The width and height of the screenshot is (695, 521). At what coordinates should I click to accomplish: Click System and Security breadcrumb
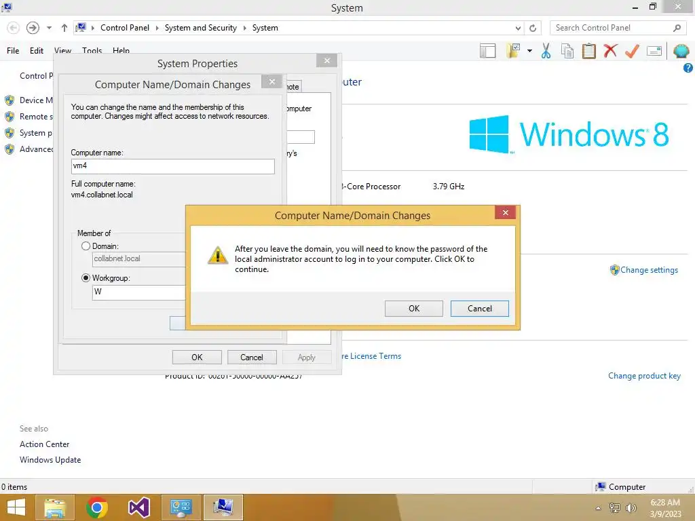[200, 27]
